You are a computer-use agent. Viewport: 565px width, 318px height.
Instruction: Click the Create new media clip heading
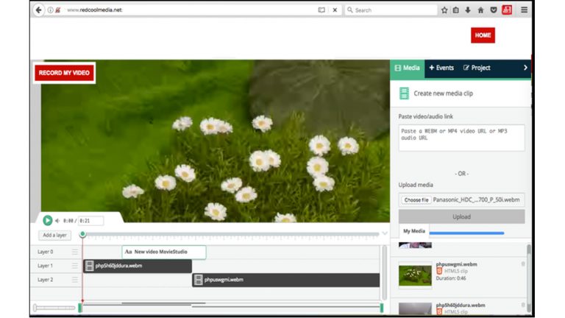point(443,93)
